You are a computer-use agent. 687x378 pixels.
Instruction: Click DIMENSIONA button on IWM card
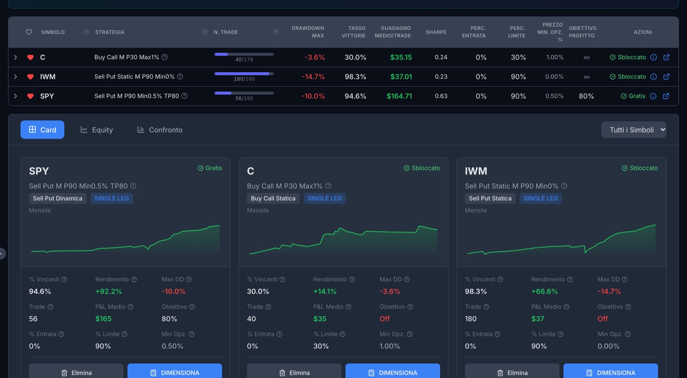[x=611, y=372]
